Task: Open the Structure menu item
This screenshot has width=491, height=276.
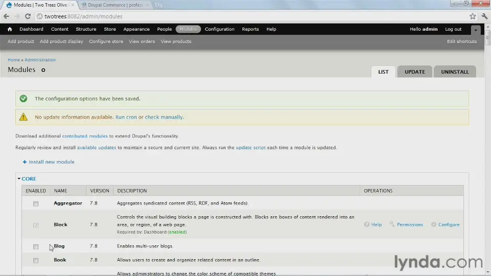Action: (x=86, y=29)
